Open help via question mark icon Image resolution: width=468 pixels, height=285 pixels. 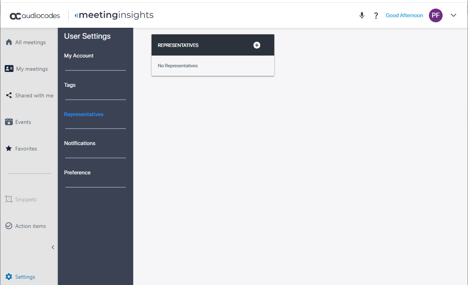click(376, 16)
